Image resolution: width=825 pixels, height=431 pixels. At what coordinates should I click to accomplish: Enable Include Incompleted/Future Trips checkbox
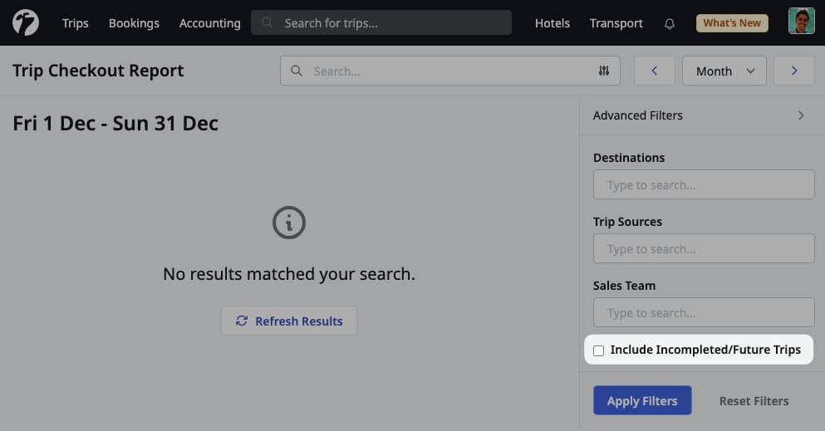click(599, 350)
